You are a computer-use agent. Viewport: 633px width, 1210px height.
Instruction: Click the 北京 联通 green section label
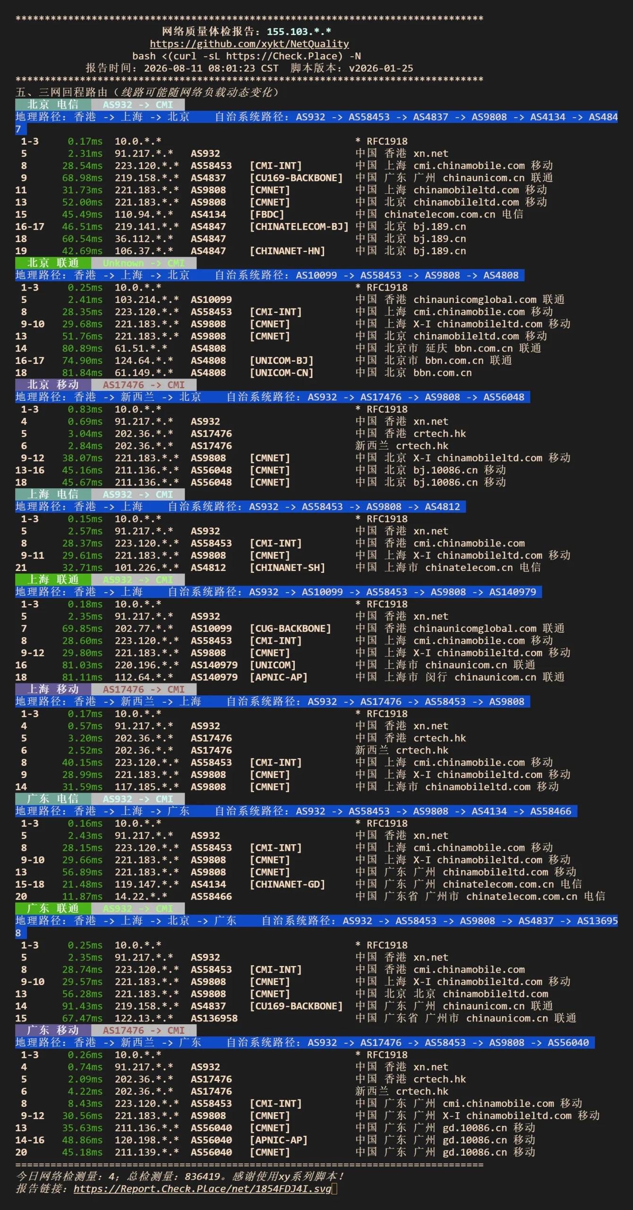pos(53,263)
